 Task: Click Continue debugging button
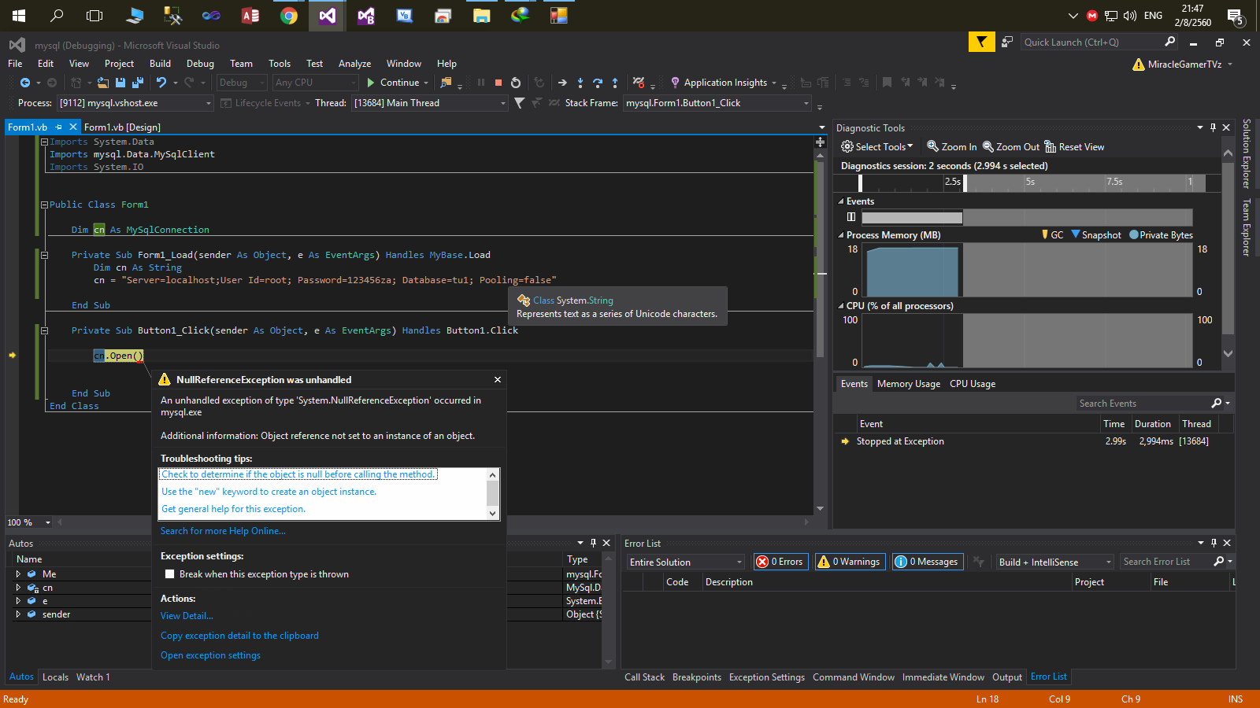[393, 83]
